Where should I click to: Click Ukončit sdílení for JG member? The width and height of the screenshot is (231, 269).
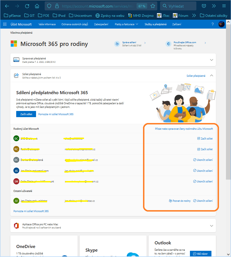(x=203, y=171)
